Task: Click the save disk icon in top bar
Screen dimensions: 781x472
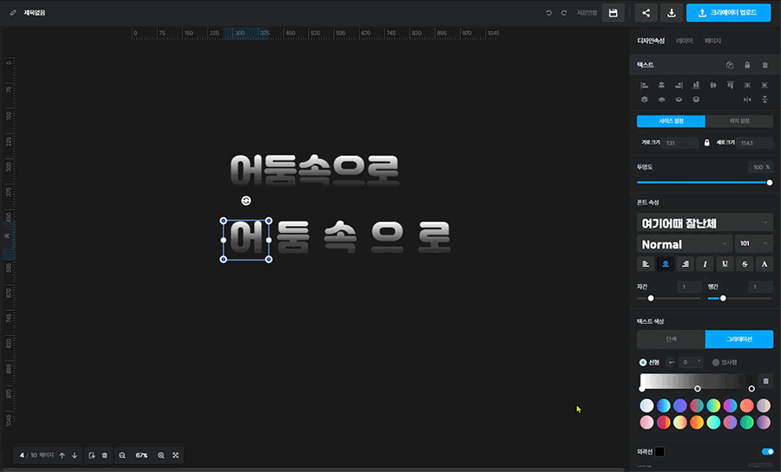Action: 614,13
